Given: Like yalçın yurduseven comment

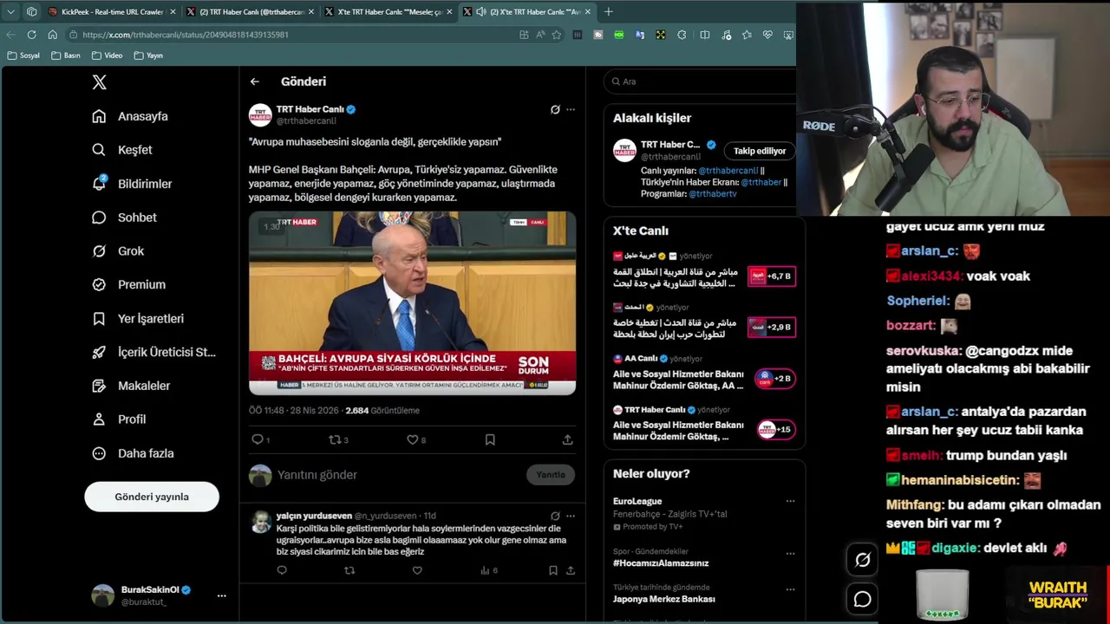Looking at the screenshot, I should [417, 570].
